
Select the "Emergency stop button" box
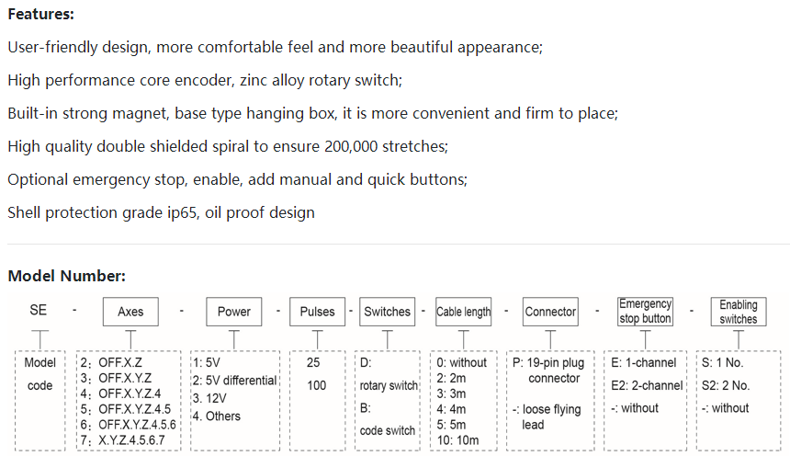pyautogui.click(x=645, y=311)
